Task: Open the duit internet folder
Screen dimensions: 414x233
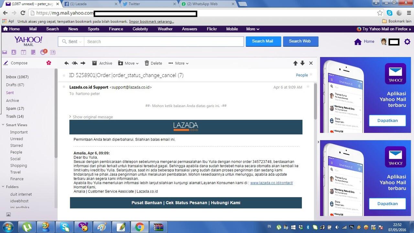Action: pyautogui.click(x=21, y=194)
